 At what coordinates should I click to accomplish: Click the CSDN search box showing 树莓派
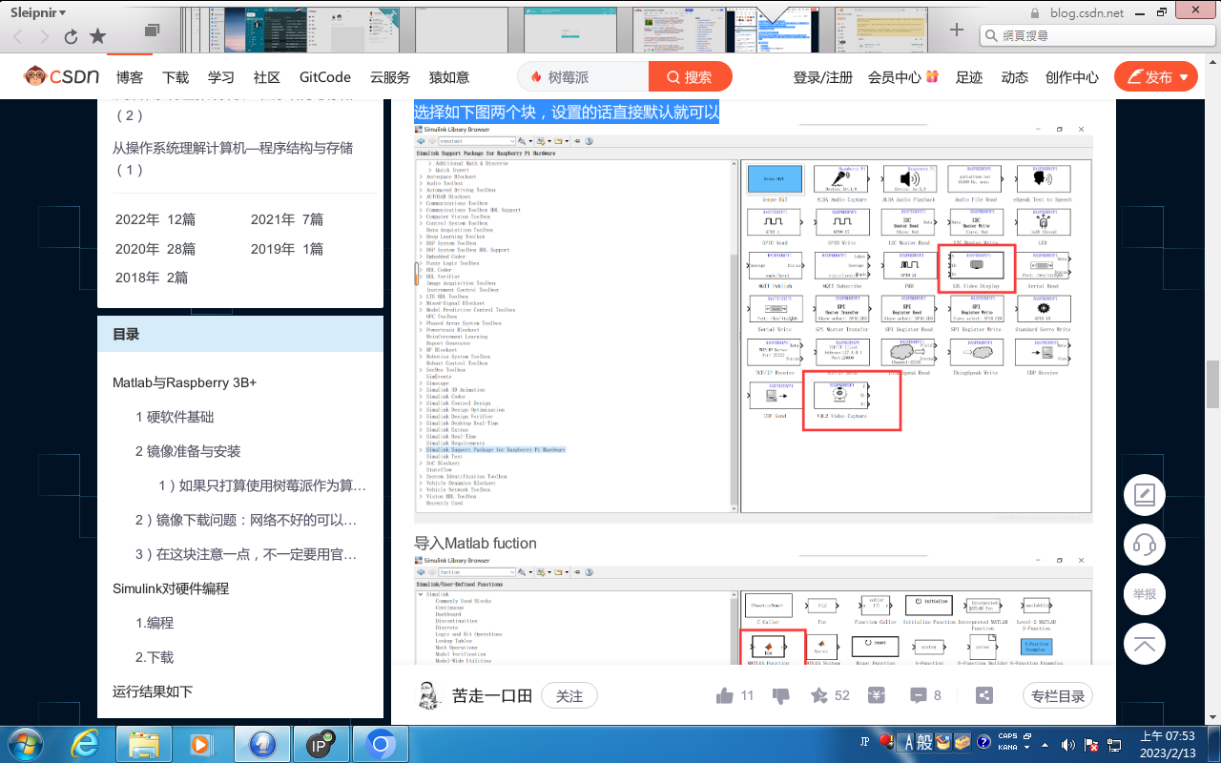pos(584,77)
